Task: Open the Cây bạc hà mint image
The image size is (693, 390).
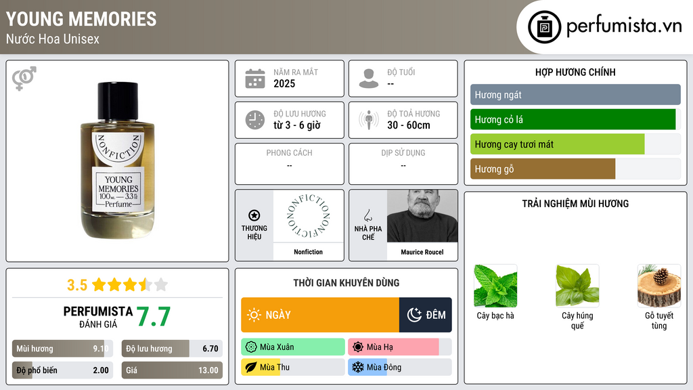Action: [495, 286]
